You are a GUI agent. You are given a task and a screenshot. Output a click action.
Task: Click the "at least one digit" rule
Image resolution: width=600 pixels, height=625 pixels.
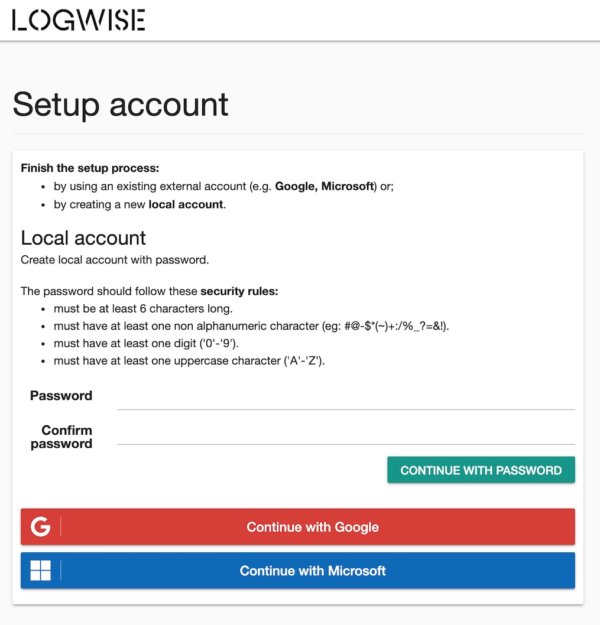coord(146,343)
